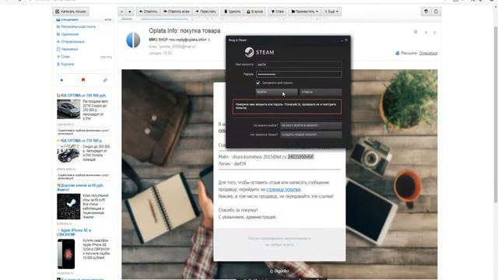Filter flagged mail with red flag icon
This screenshot has width=498, height=280.
click(x=83, y=80)
